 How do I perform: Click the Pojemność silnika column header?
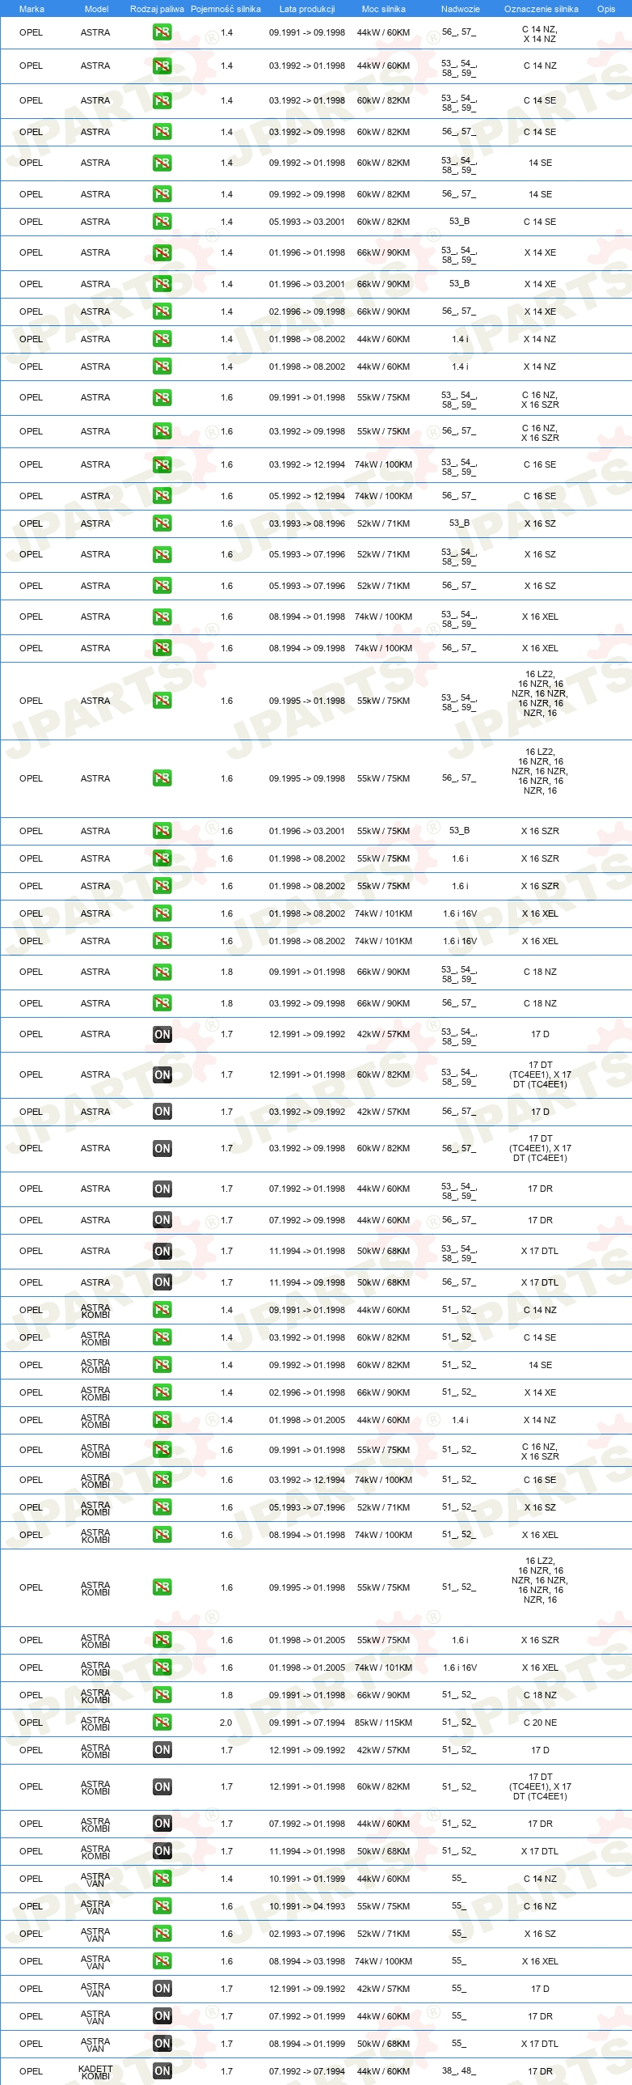225,9
